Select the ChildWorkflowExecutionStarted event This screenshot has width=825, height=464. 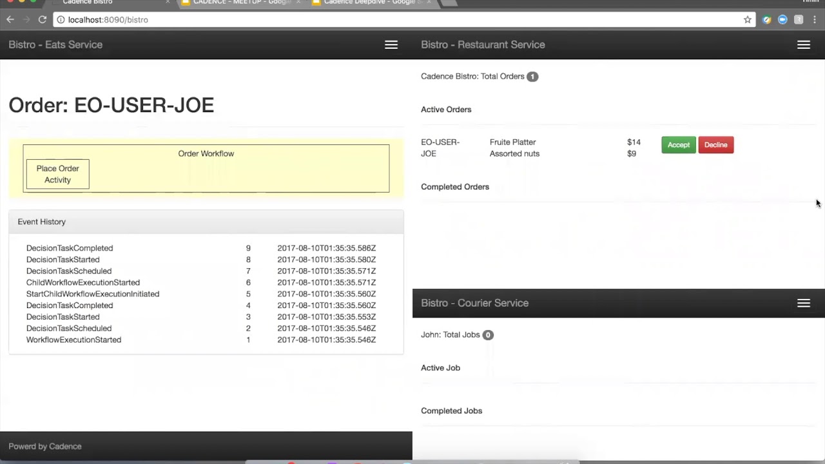tap(83, 282)
